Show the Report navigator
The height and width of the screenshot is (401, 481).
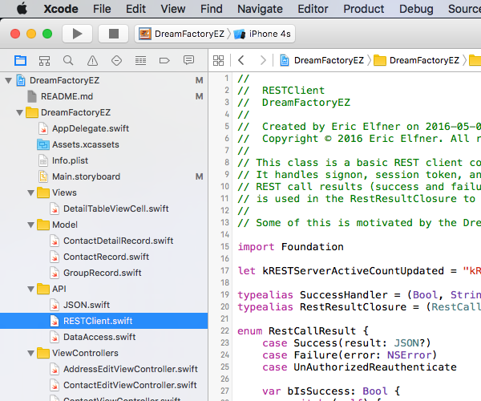[x=188, y=60]
